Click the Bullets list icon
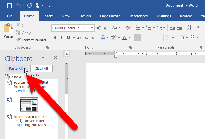 (x=138, y=28)
